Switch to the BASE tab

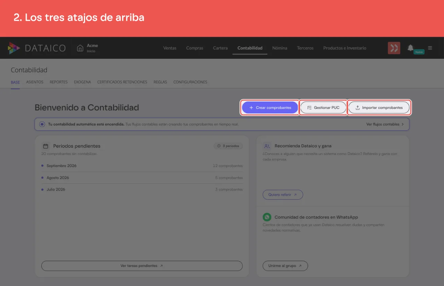[15, 82]
